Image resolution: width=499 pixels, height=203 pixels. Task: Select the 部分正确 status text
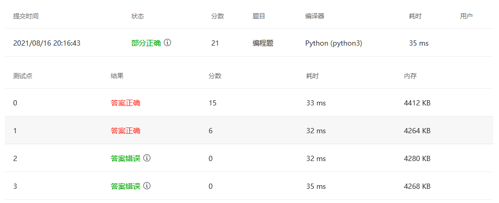(x=146, y=43)
